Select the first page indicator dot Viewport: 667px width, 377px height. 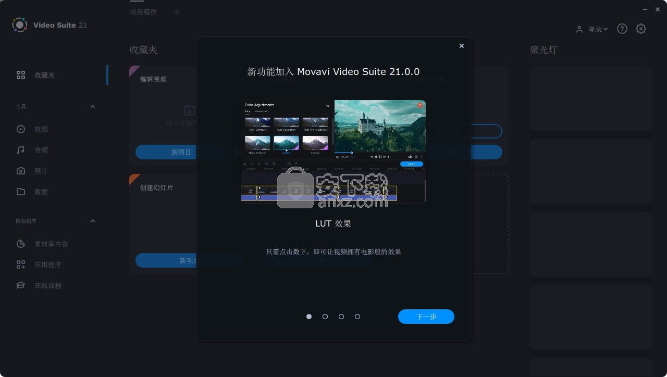point(309,317)
